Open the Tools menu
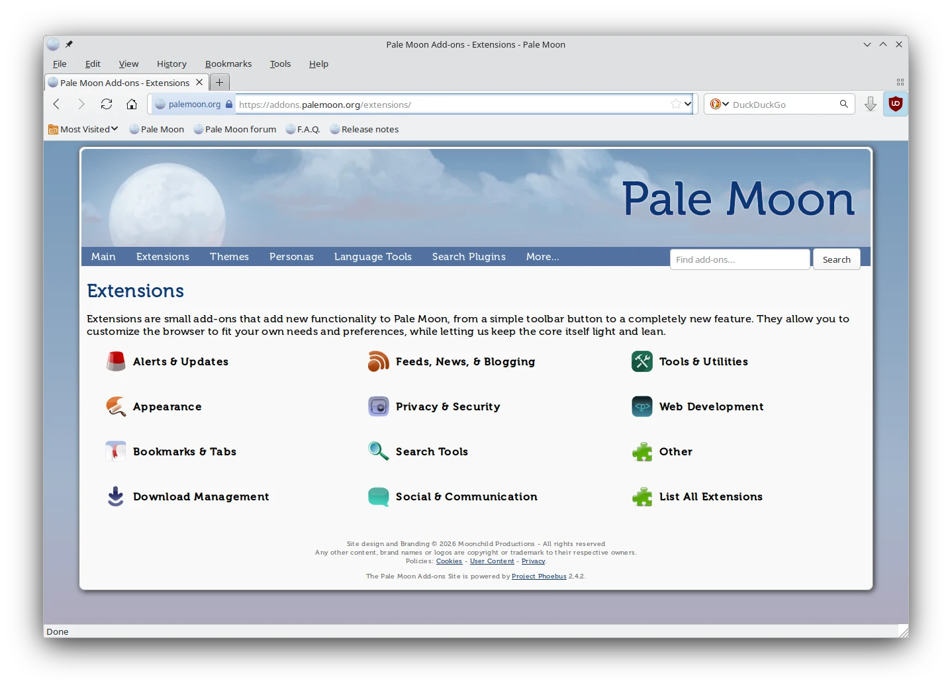This screenshot has height=689, width=952. click(x=280, y=64)
